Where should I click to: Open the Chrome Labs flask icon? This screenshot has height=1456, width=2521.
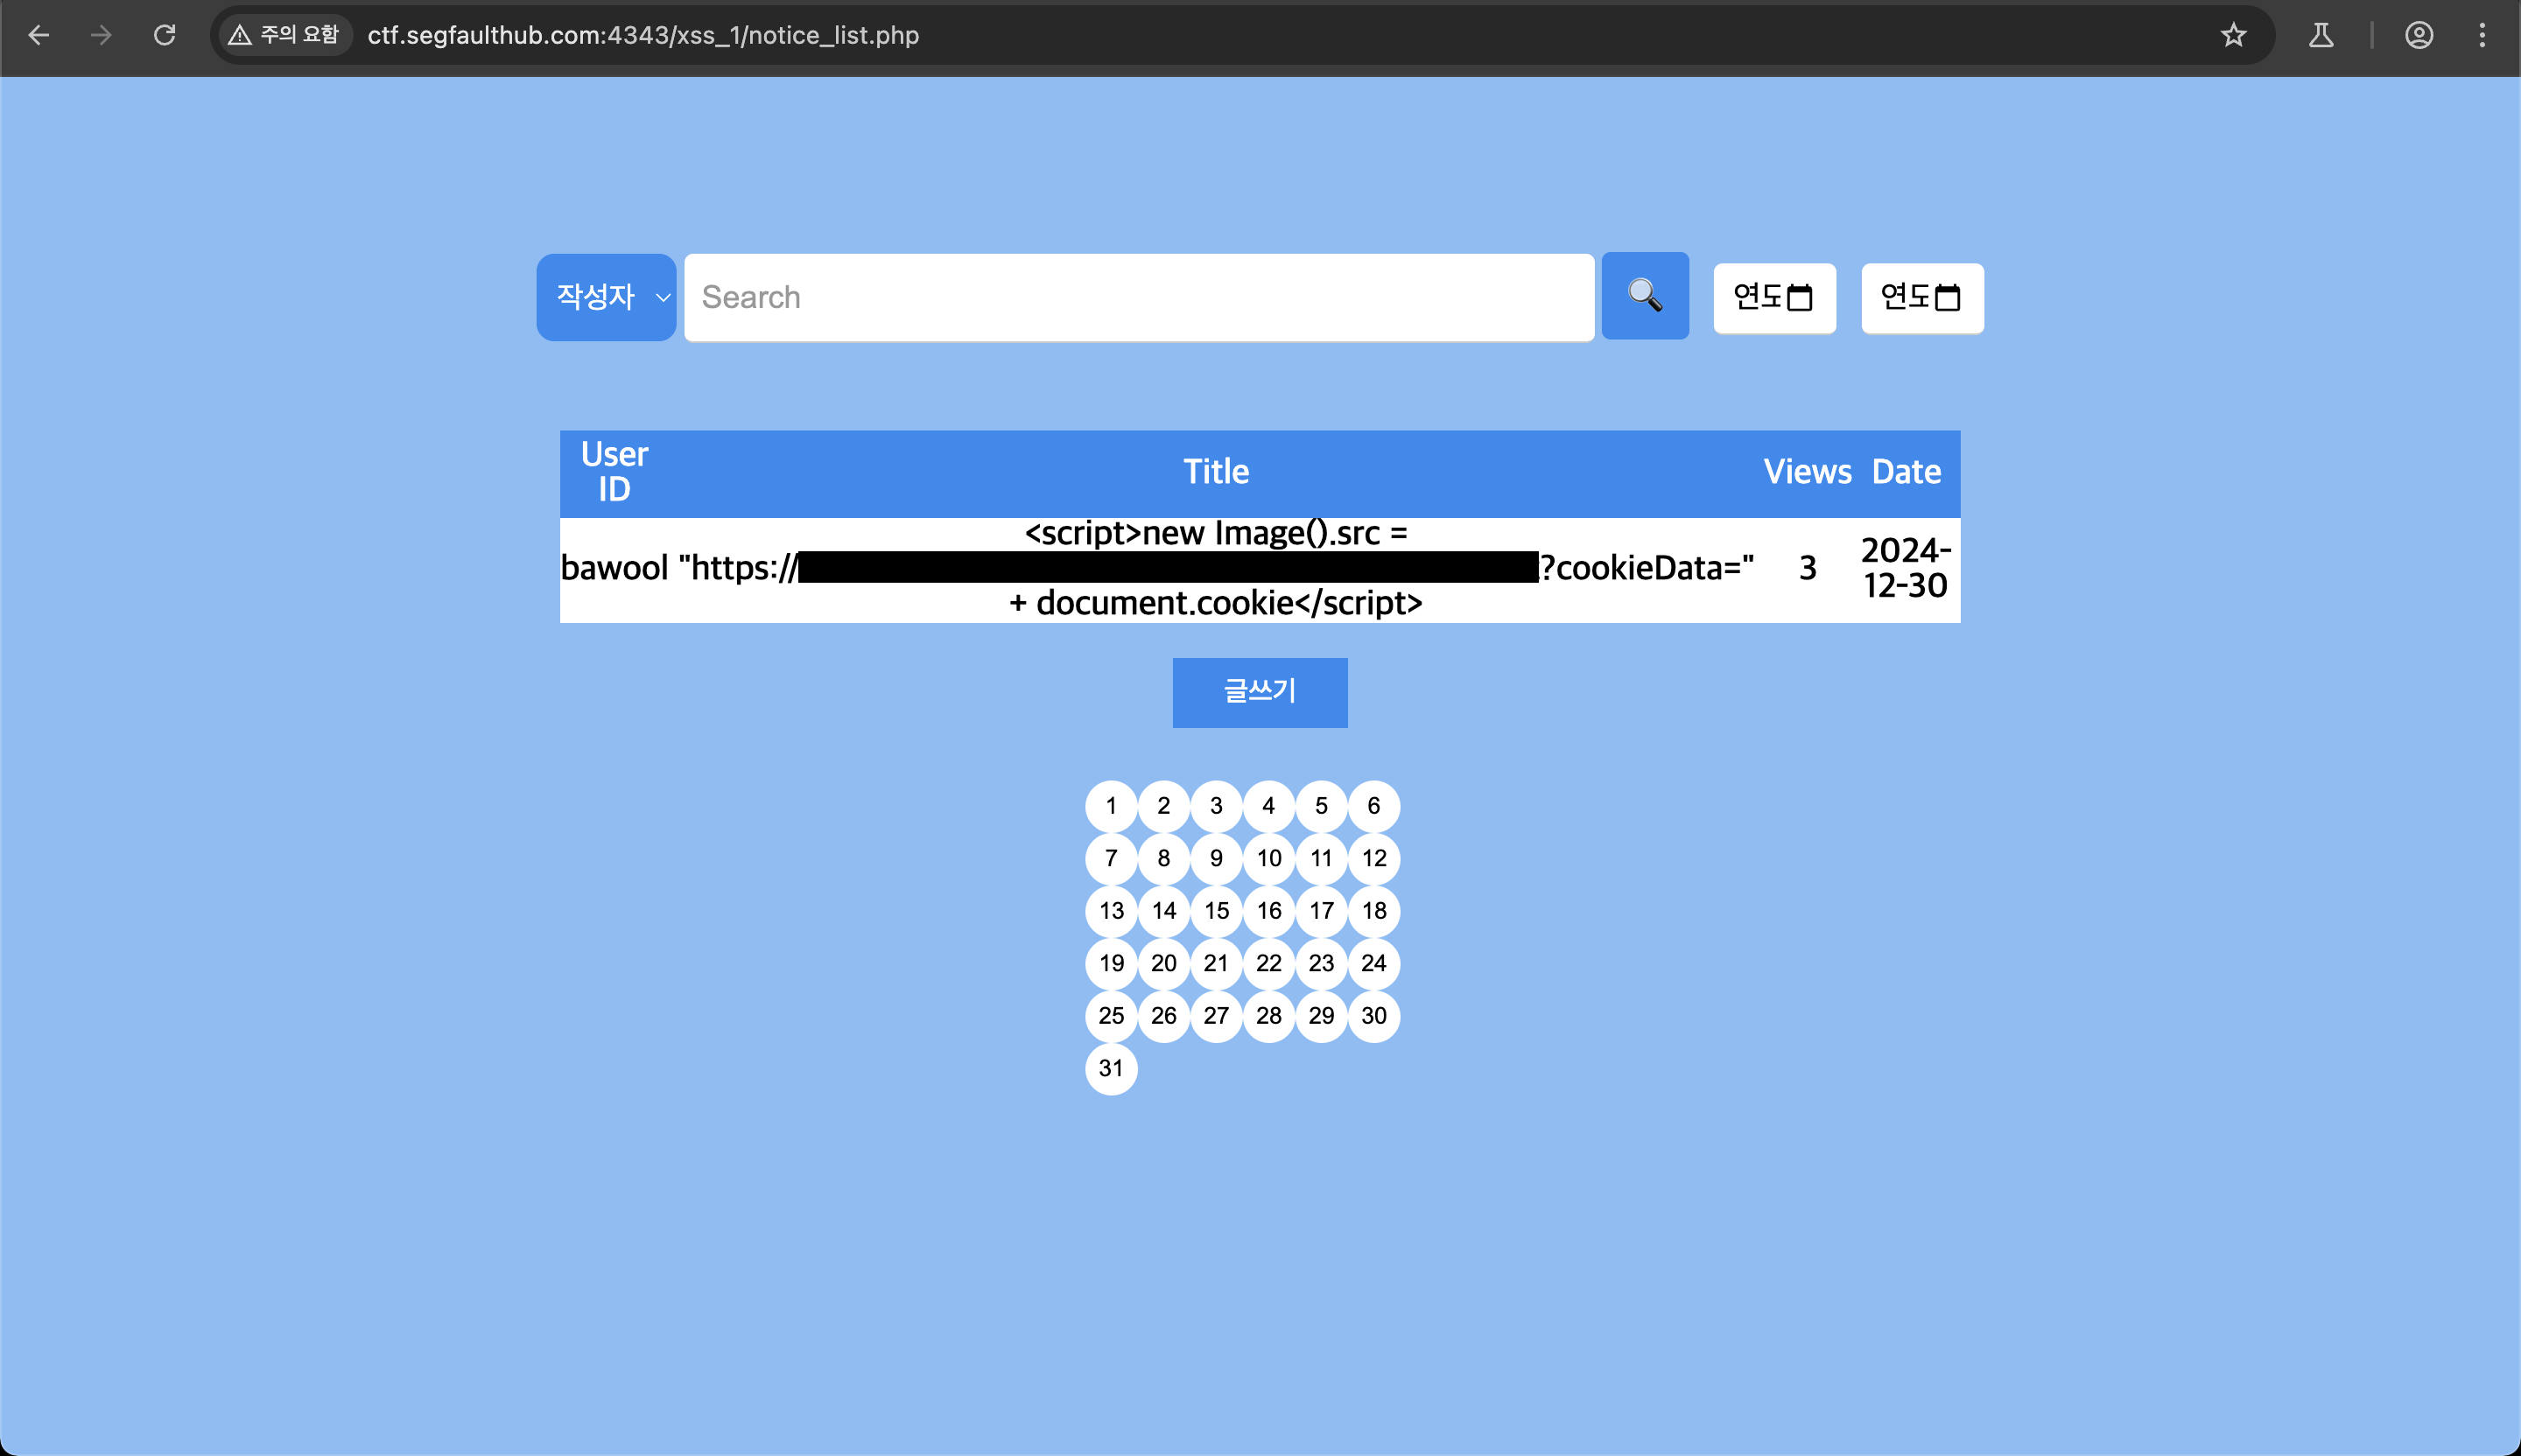(x=2321, y=36)
